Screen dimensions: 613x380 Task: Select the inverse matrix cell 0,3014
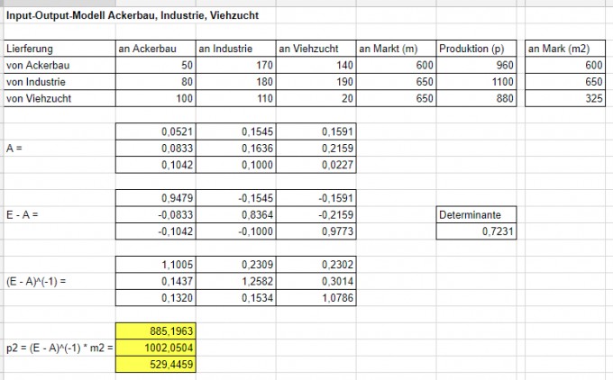coord(316,281)
